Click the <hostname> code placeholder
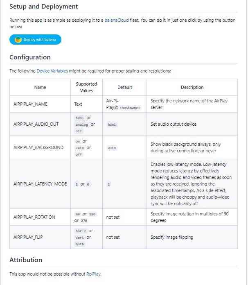Image resolution: width=248 pixels, height=285 pixels. tap(131, 108)
